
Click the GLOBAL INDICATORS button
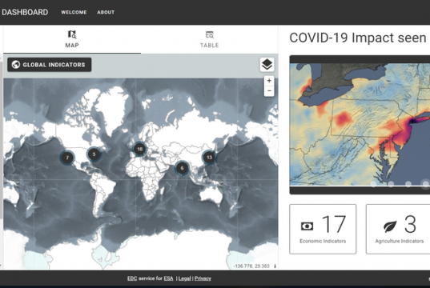coord(50,65)
